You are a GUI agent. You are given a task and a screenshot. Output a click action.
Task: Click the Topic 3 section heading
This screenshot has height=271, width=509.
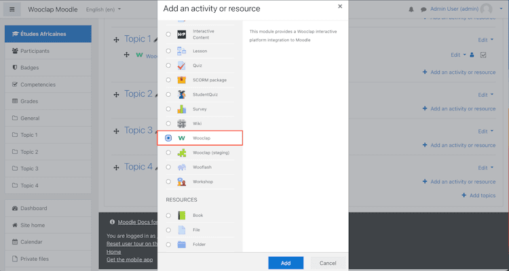pyautogui.click(x=138, y=130)
